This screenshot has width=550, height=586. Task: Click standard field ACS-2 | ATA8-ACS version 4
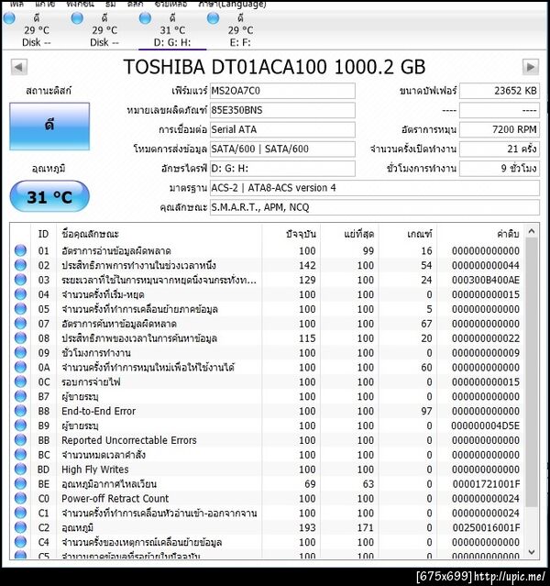click(375, 188)
